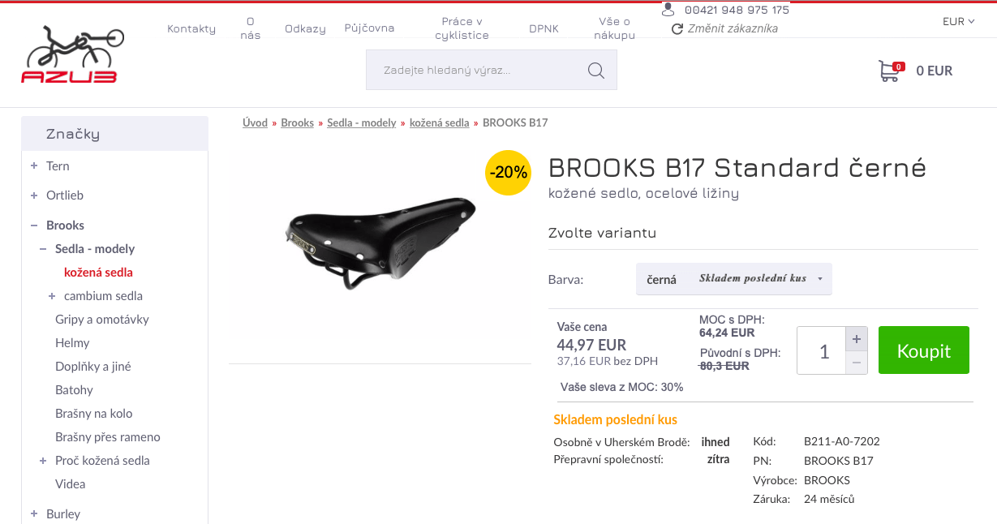
Task: Decrease quantity with minus stepper
Action: (857, 363)
